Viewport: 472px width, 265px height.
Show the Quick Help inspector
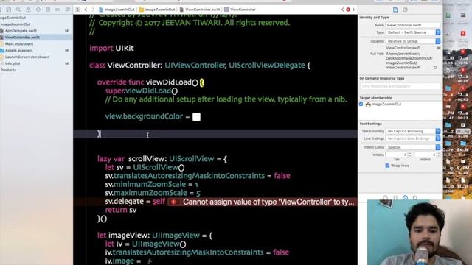coord(405,10)
